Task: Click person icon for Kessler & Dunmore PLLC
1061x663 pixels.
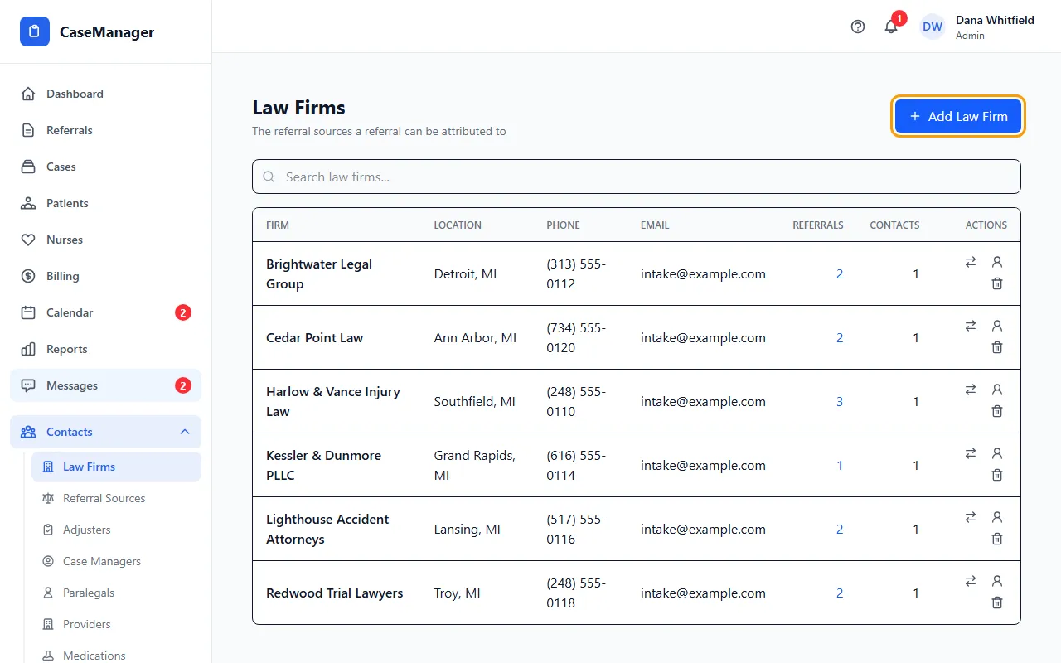Action: pos(997,453)
